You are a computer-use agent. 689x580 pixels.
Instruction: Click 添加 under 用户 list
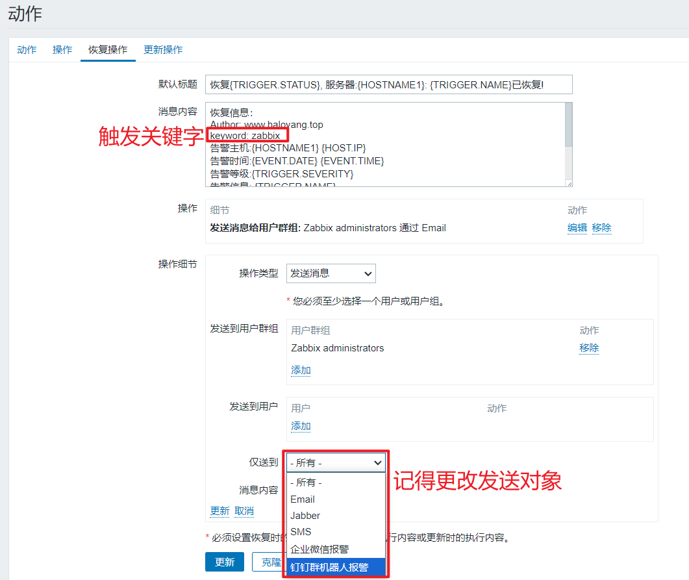(x=301, y=426)
